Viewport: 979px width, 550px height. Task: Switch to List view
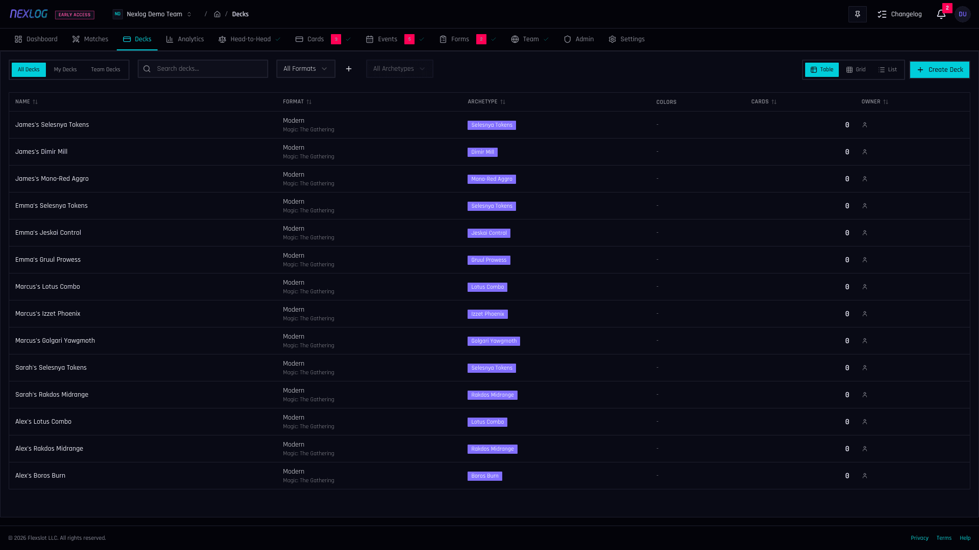pyautogui.click(x=888, y=70)
